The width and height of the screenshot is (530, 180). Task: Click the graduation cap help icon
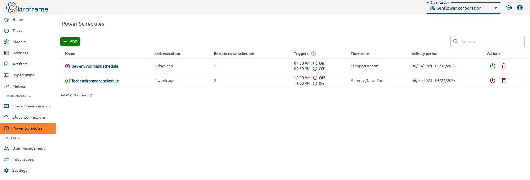(509, 8)
